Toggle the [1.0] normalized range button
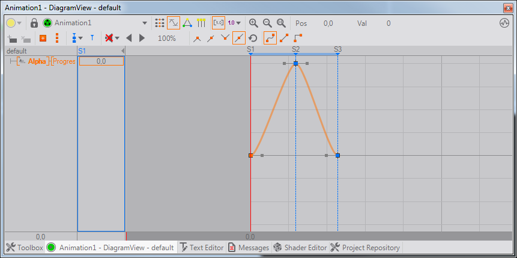This screenshot has height=258, width=517. pos(219,23)
